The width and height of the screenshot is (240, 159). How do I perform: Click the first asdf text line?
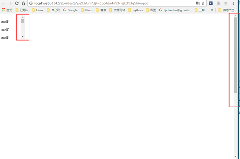5,21
